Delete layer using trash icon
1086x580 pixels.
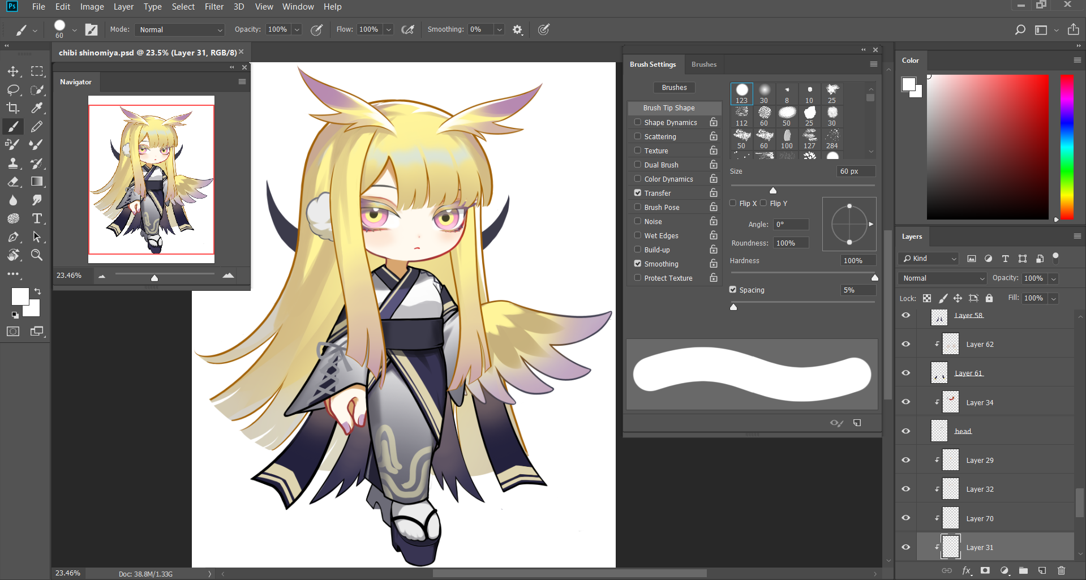[1061, 570]
